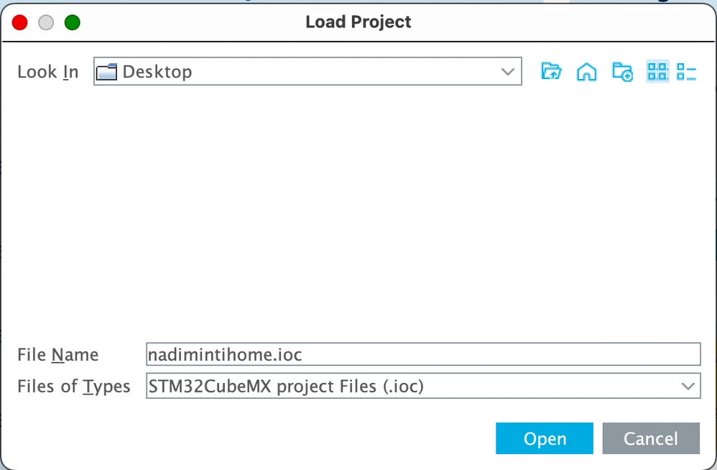Go up one folder level

pos(551,71)
